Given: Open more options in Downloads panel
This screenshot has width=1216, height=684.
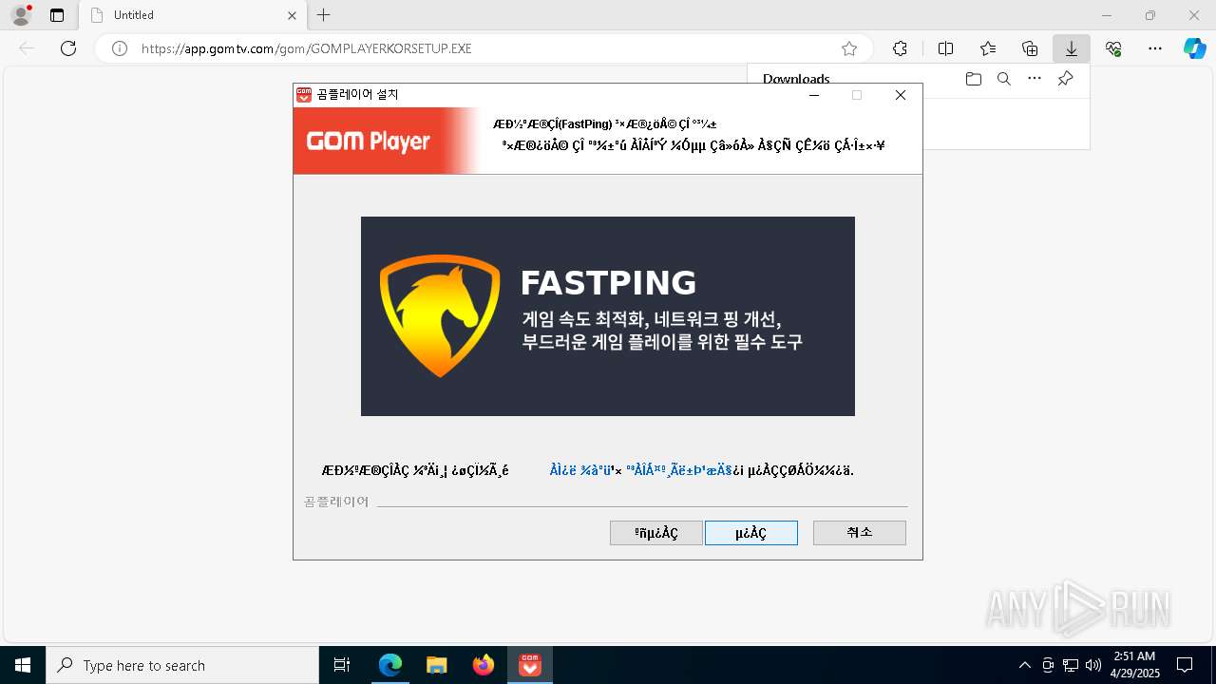Looking at the screenshot, I should point(1035,79).
